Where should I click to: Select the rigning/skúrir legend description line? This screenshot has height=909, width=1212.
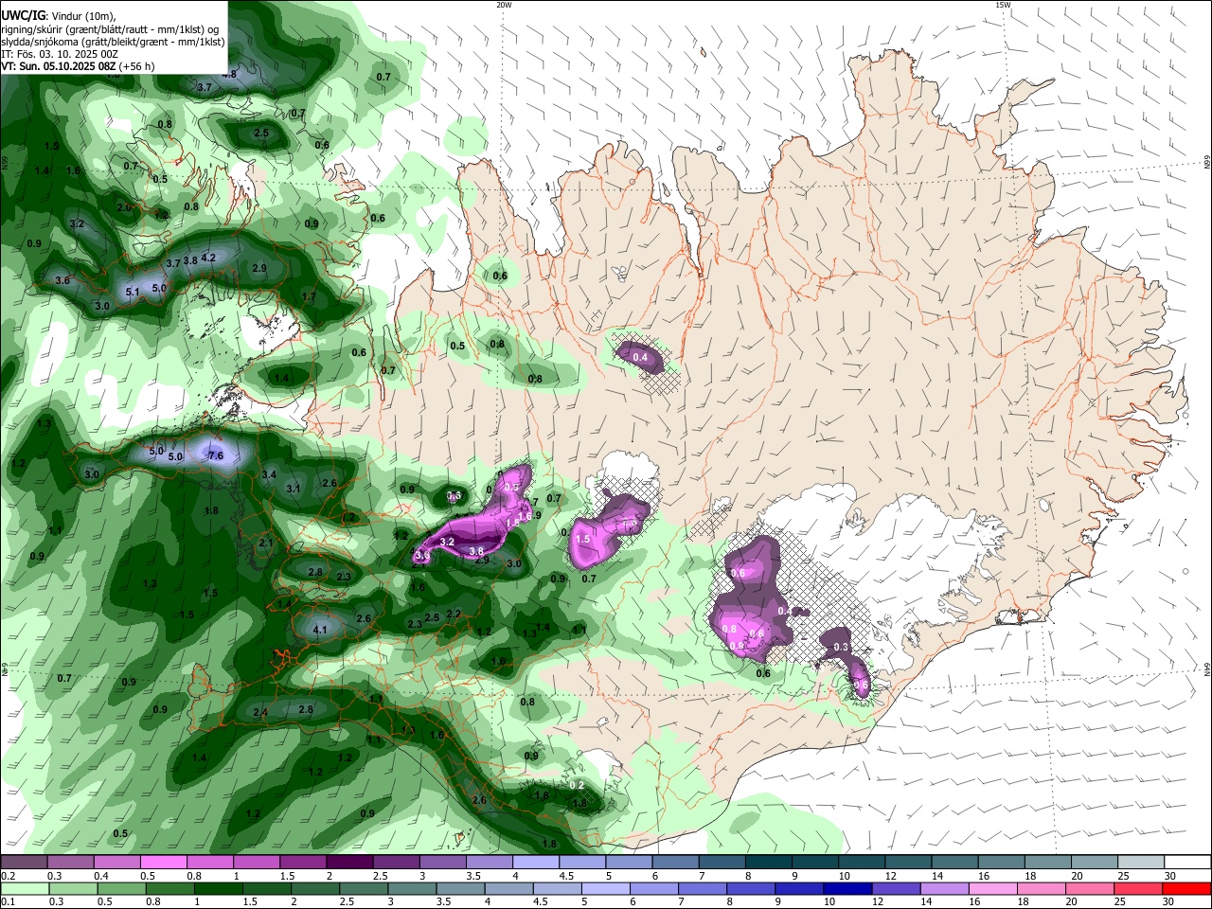(x=109, y=28)
